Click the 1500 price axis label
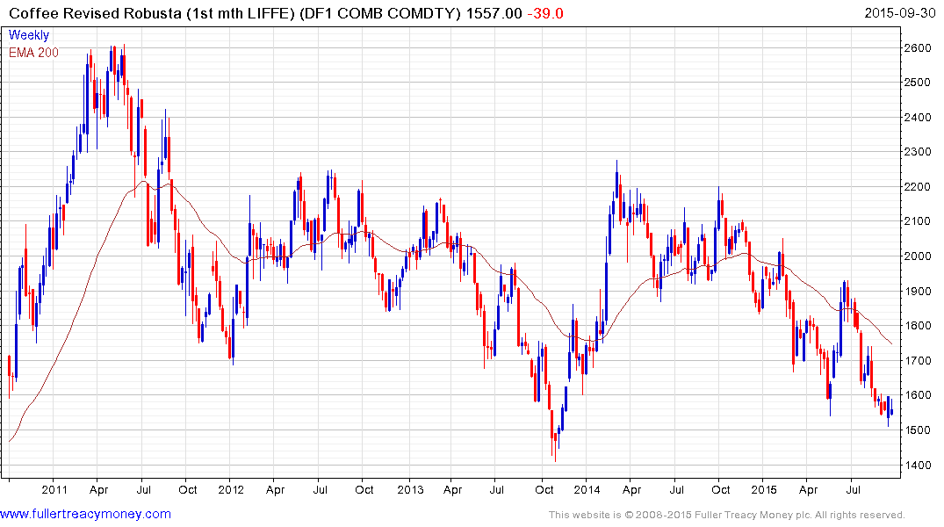The height and width of the screenshot is (527, 944). coord(919,430)
